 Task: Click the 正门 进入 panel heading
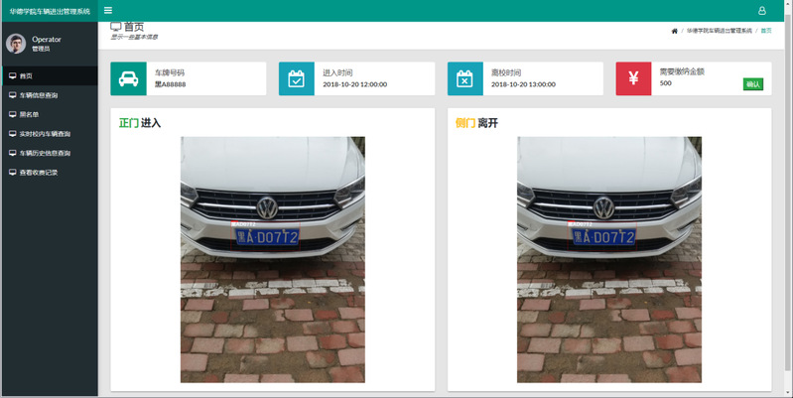[x=140, y=123]
